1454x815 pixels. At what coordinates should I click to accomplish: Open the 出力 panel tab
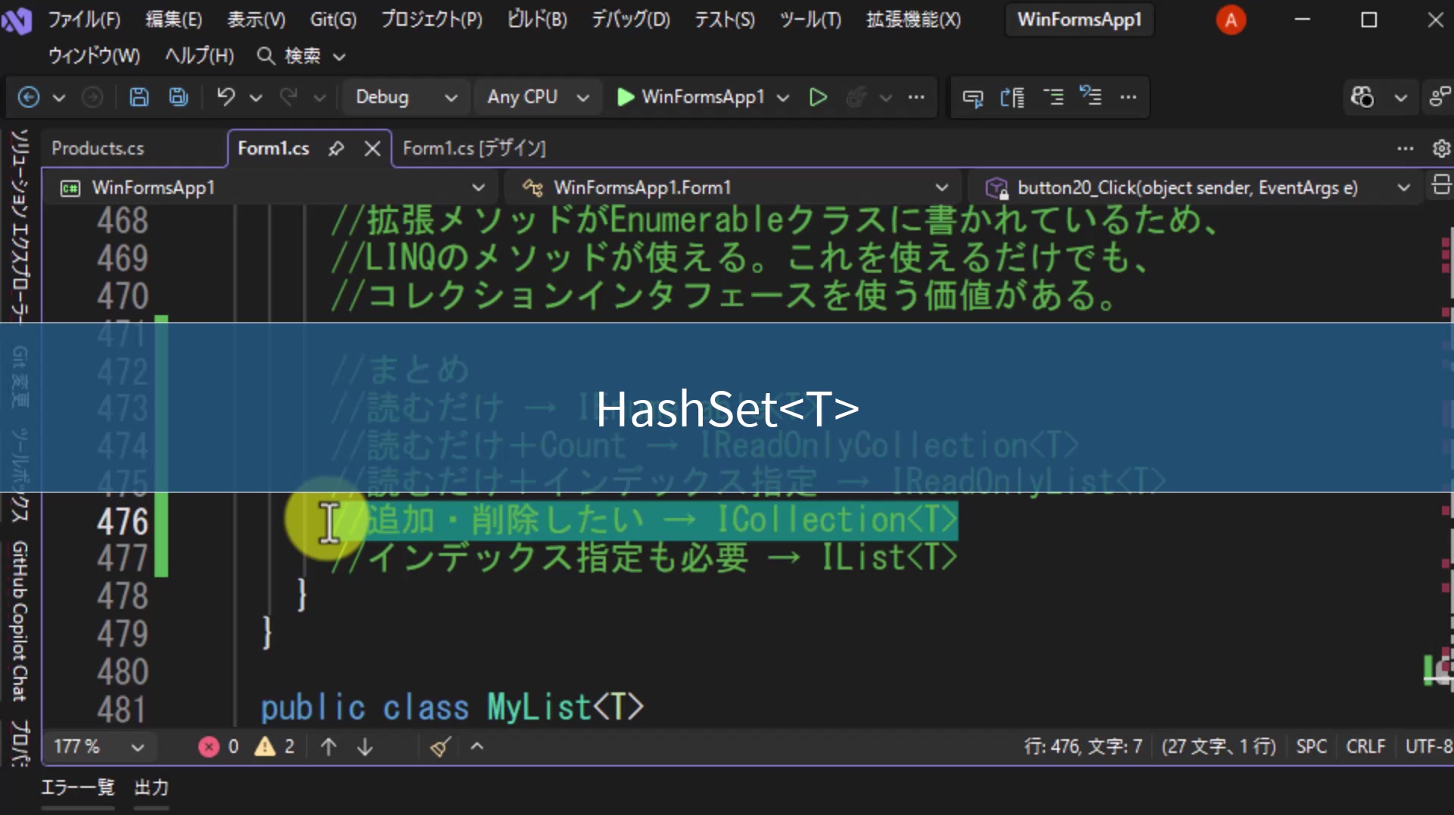151,788
